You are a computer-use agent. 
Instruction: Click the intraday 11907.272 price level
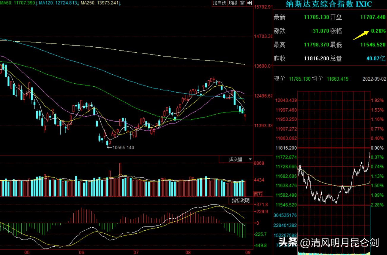pos(286,129)
